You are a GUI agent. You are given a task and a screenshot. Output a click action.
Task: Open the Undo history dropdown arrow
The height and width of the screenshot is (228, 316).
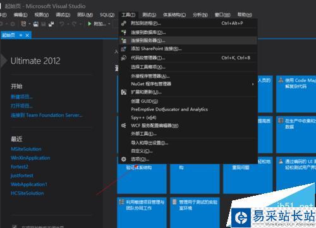click(x=68, y=24)
